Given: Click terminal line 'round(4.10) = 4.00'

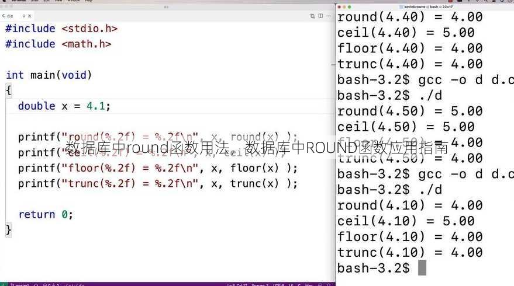Looking at the screenshot, I should tap(410, 205).
